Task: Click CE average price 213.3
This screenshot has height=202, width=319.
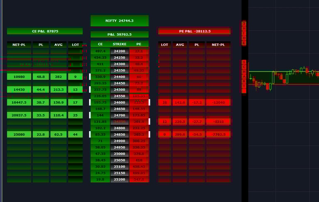Action: tap(59, 90)
